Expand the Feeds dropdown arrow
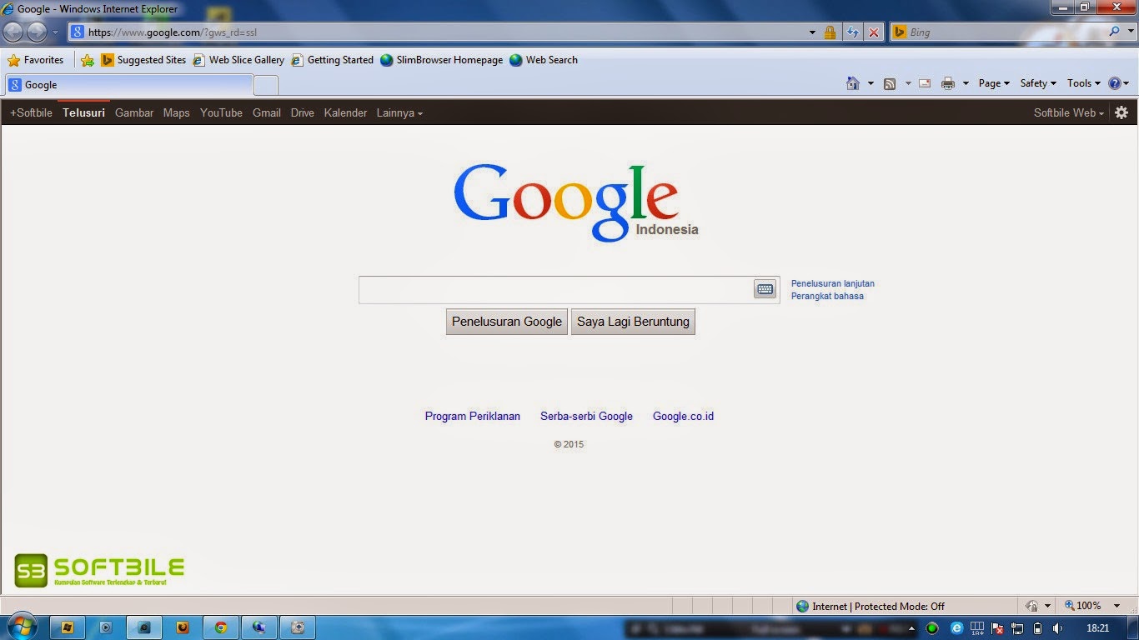Viewport: 1139px width, 640px height. (908, 83)
